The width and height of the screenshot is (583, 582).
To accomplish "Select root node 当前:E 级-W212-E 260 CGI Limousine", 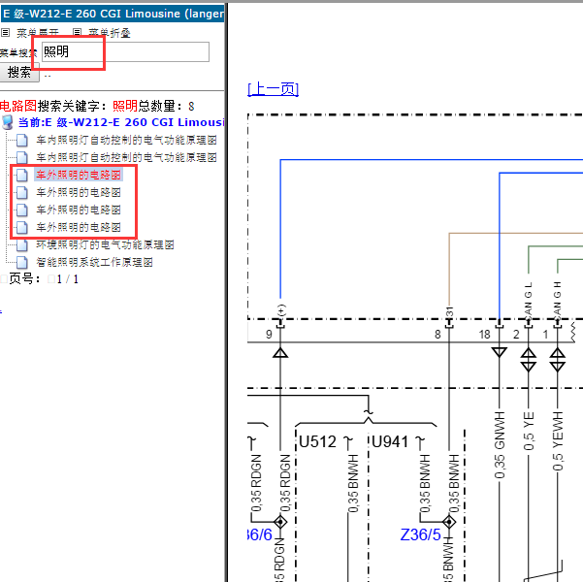I will click(x=121, y=122).
